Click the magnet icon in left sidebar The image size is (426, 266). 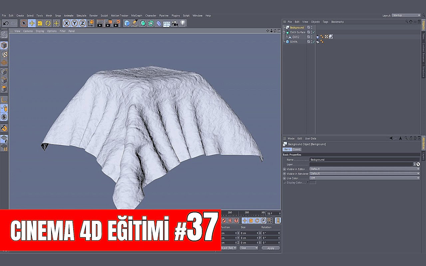click(4, 128)
